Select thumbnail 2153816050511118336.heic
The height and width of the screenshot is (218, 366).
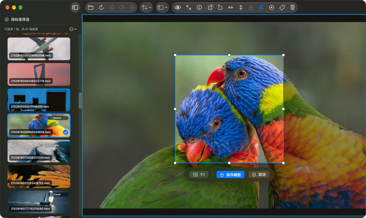click(x=39, y=100)
